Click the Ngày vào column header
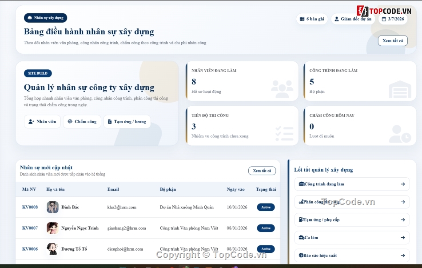Viewport: 422px width, 268px height. coord(236,189)
